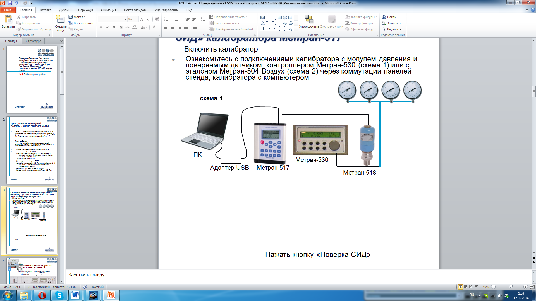The height and width of the screenshot is (301, 536).
Task: Select slide 2 thumbnail
Action: click(x=32, y=150)
